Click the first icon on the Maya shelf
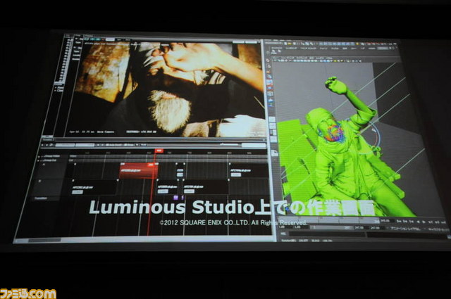Viewport: 451px width, 299px height. (273, 53)
